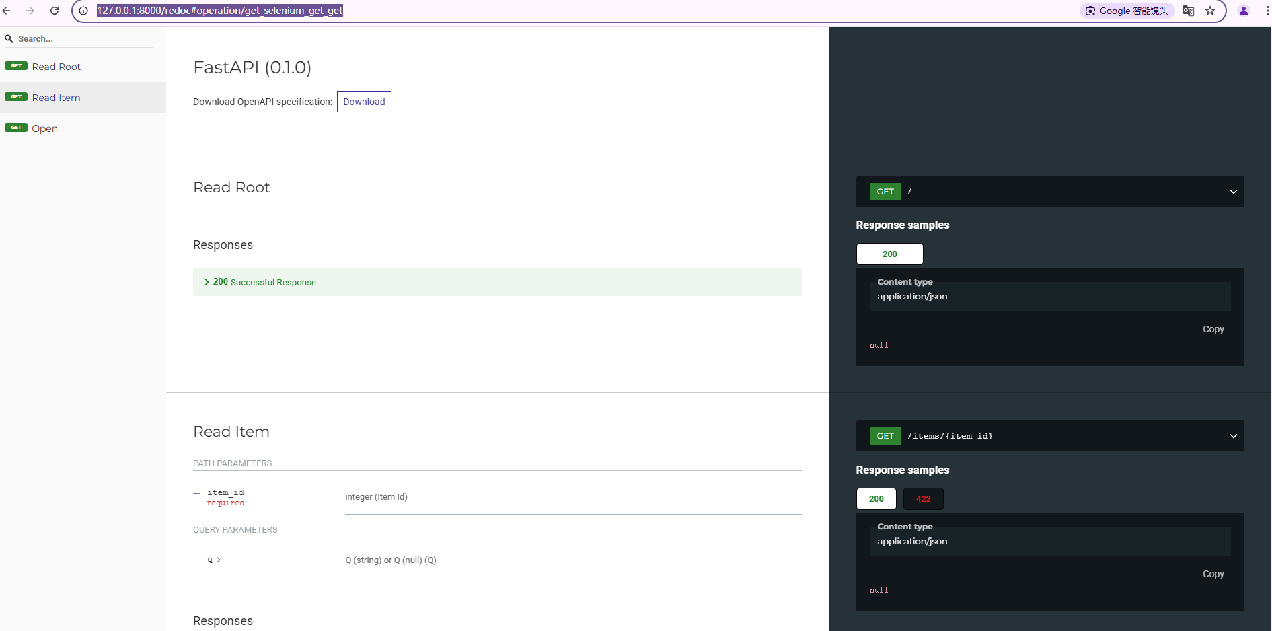Open Read Root content type application/json selector
1272x631 pixels.
pos(1050,296)
